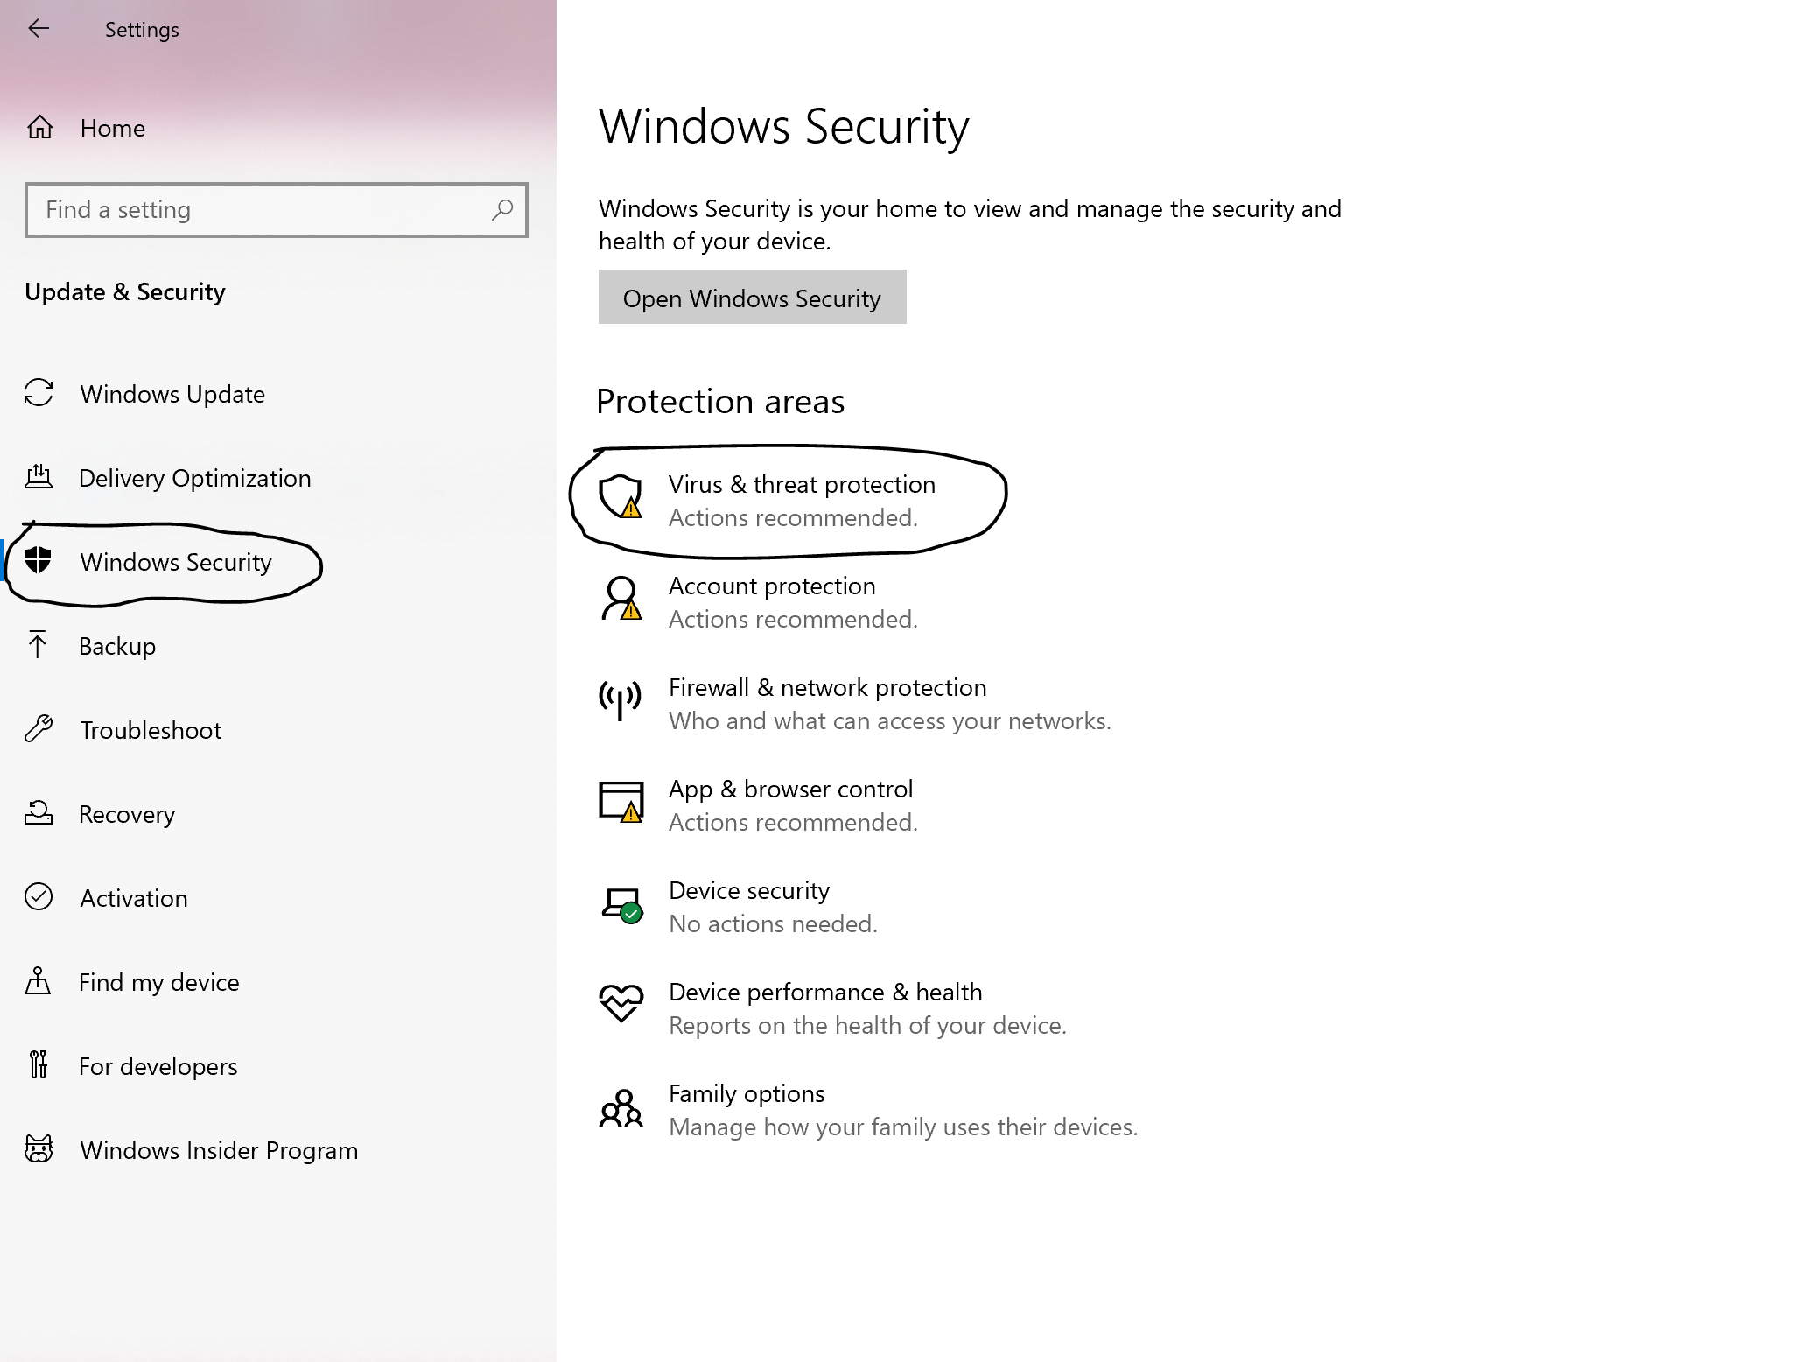Switch to the Troubleshoot page
The image size is (1795, 1362).
tap(151, 730)
